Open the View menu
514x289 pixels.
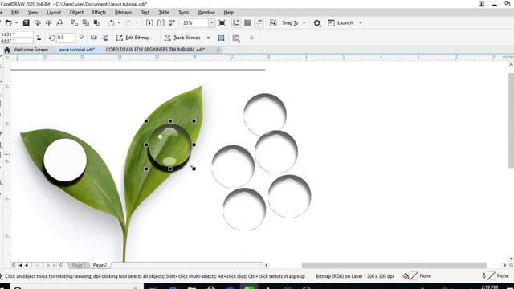32,13
